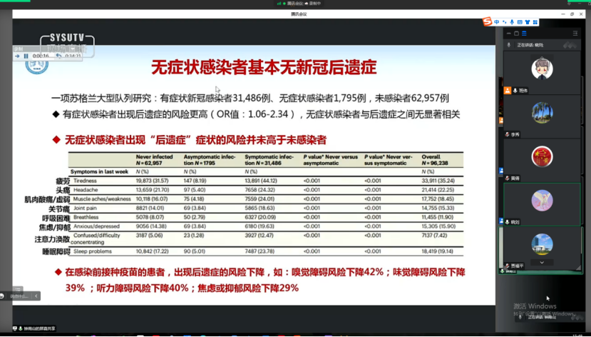Select the palm tree avatar participant
This screenshot has height=337, width=591.
(543, 111)
